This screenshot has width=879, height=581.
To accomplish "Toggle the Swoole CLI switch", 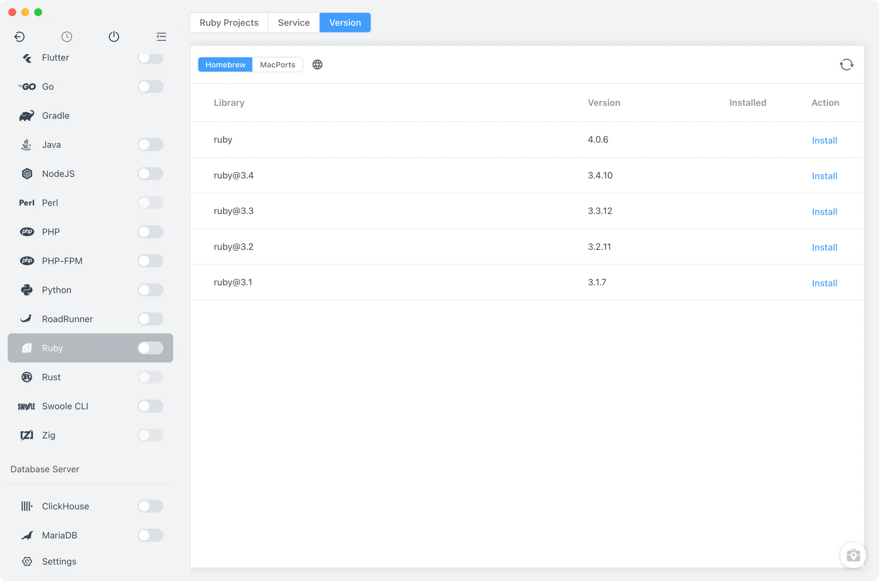I will pyautogui.click(x=150, y=406).
